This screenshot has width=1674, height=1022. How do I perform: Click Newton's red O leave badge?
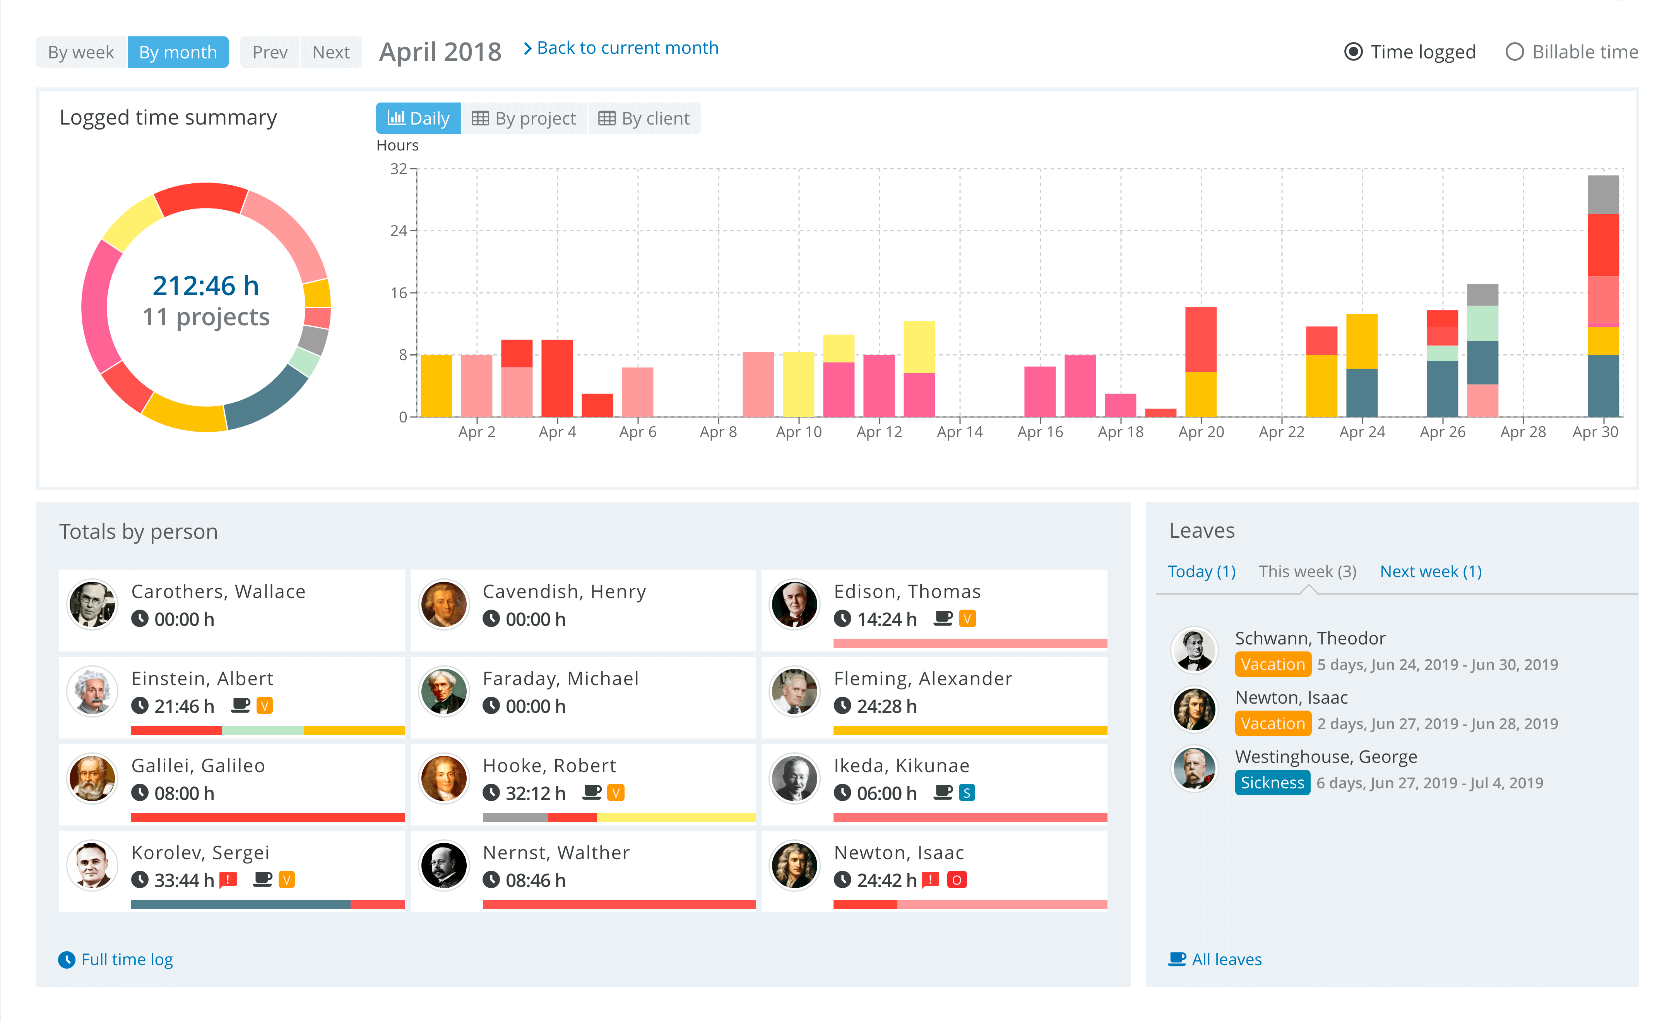(x=957, y=880)
